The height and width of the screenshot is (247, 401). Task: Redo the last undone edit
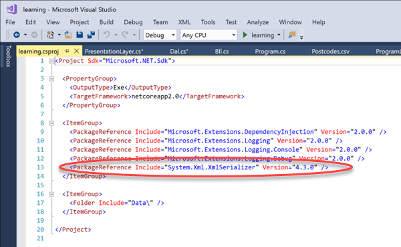pyautogui.click(x=125, y=35)
